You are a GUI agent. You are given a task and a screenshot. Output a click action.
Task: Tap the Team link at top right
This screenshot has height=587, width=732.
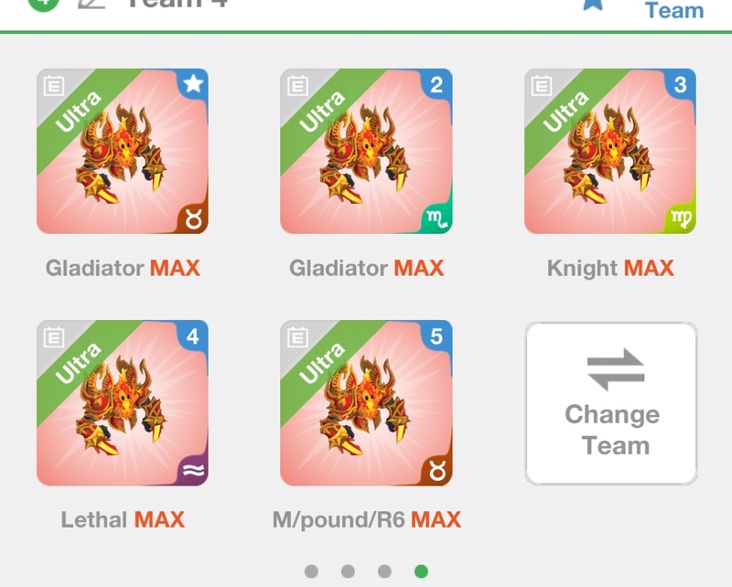tap(674, 10)
